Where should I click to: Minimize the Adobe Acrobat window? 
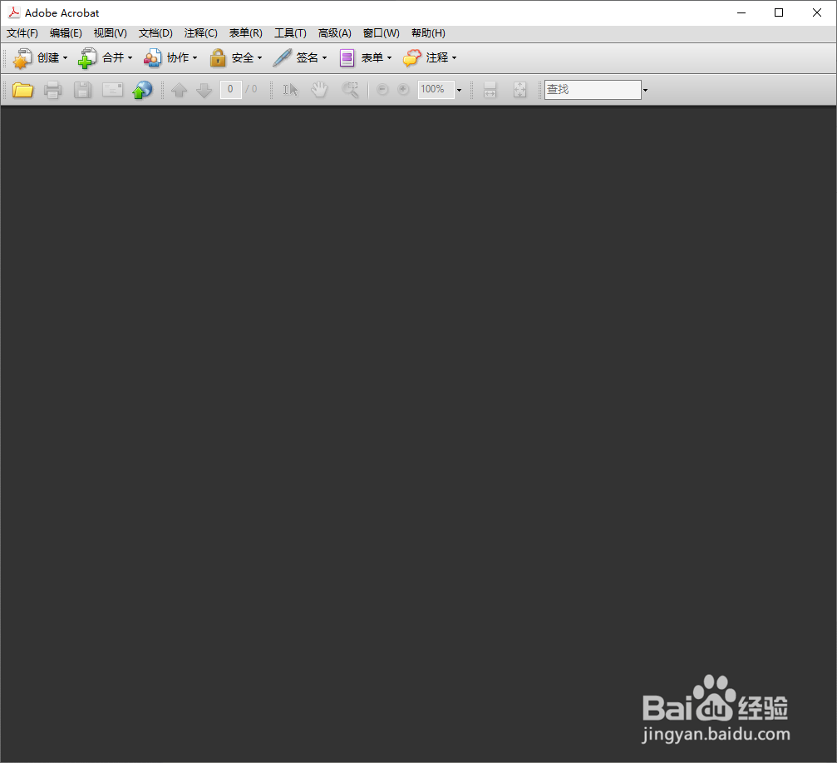tap(741, 12)
